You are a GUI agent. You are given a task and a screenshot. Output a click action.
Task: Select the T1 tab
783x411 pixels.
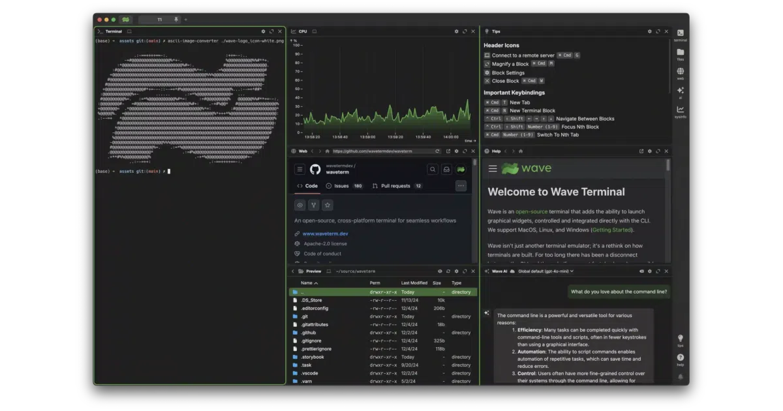pyautogui.click(x=159, y=20)
